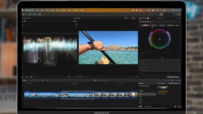Open the Window menu
The width and height of the screenshot is (203, 114).
(x=76, y=10)
